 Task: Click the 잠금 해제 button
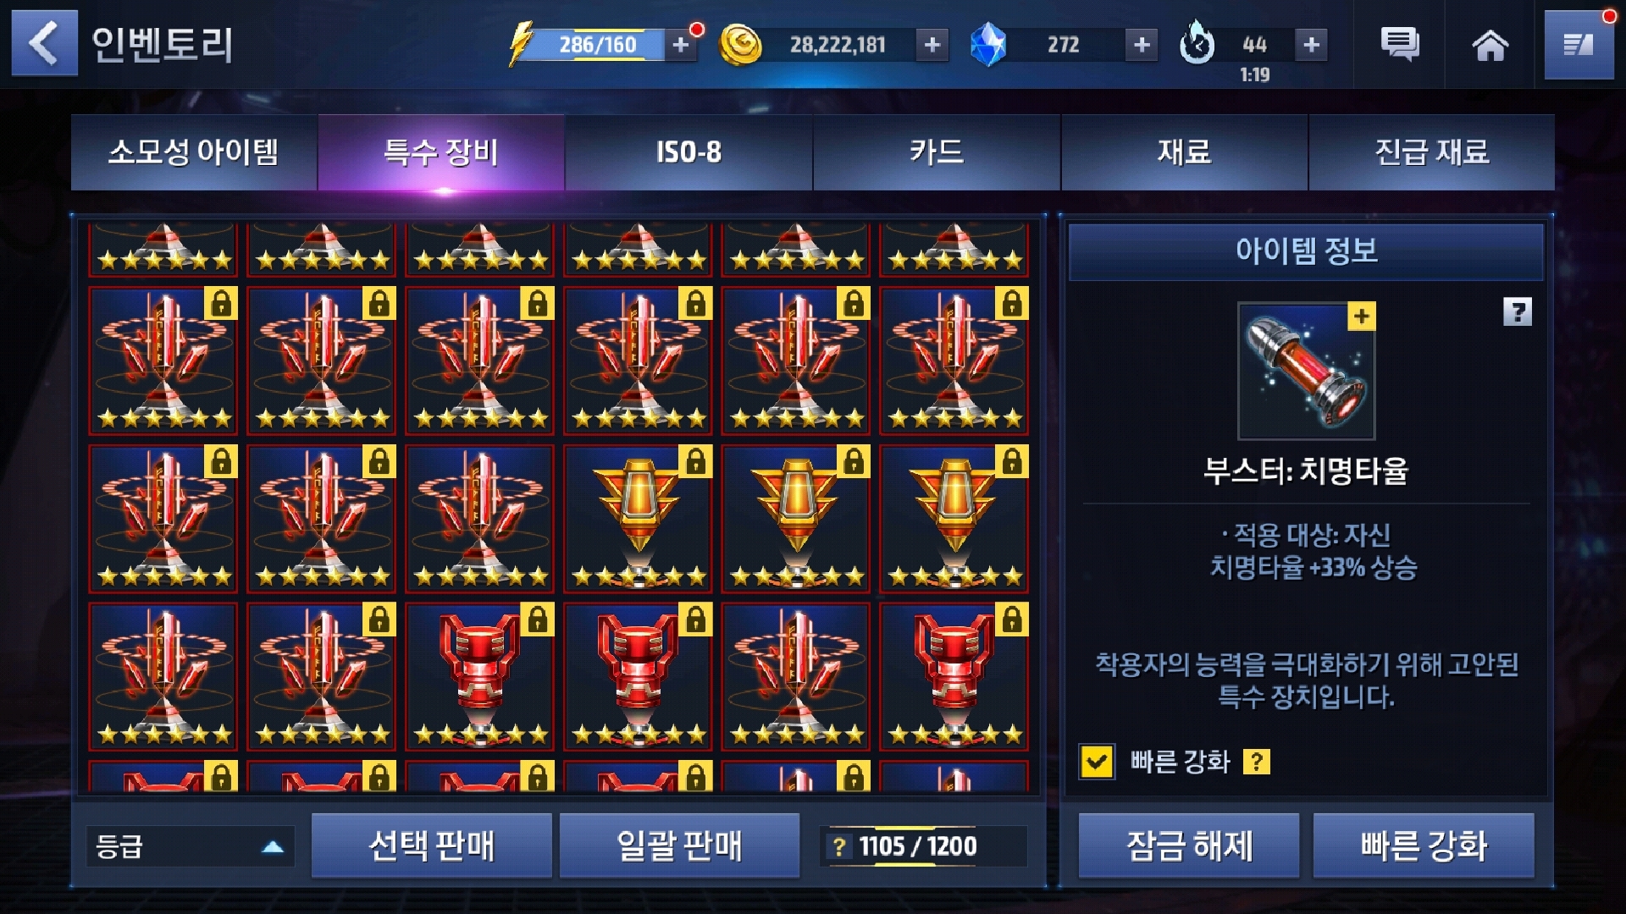click(x=1188, y=845)
